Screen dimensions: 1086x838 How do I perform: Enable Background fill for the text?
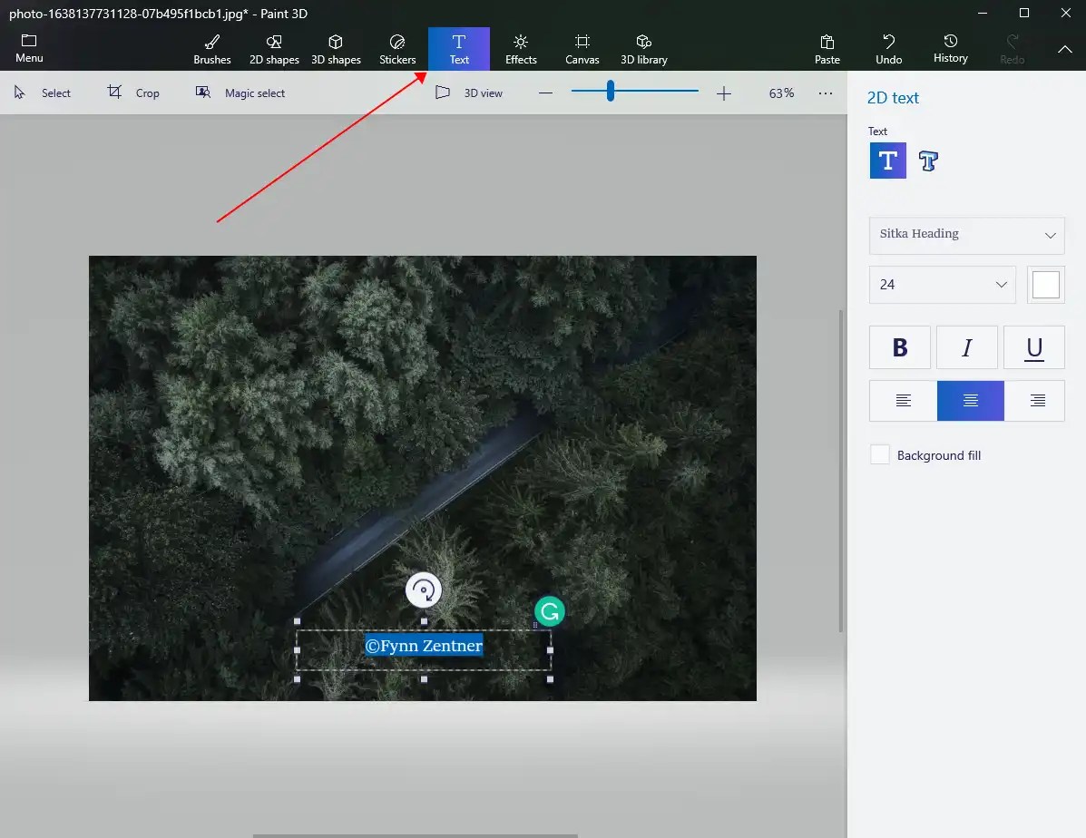click(x=879, y=454)
